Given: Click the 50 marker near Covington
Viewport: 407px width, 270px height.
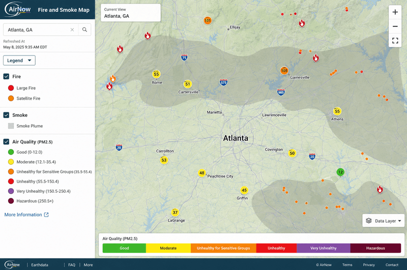Looking at the screenshot, I should 292,153.
